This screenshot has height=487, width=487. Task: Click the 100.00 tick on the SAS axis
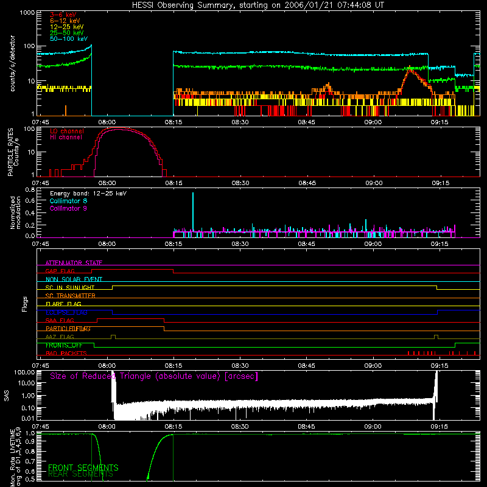pyautogui.click(x=24, y=372)
